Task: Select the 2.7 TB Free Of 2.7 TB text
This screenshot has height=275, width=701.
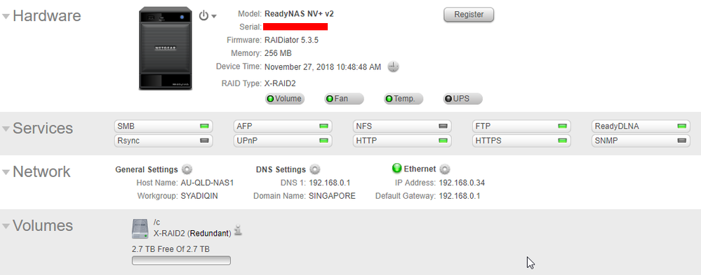Action: click(x=171, y=249)
